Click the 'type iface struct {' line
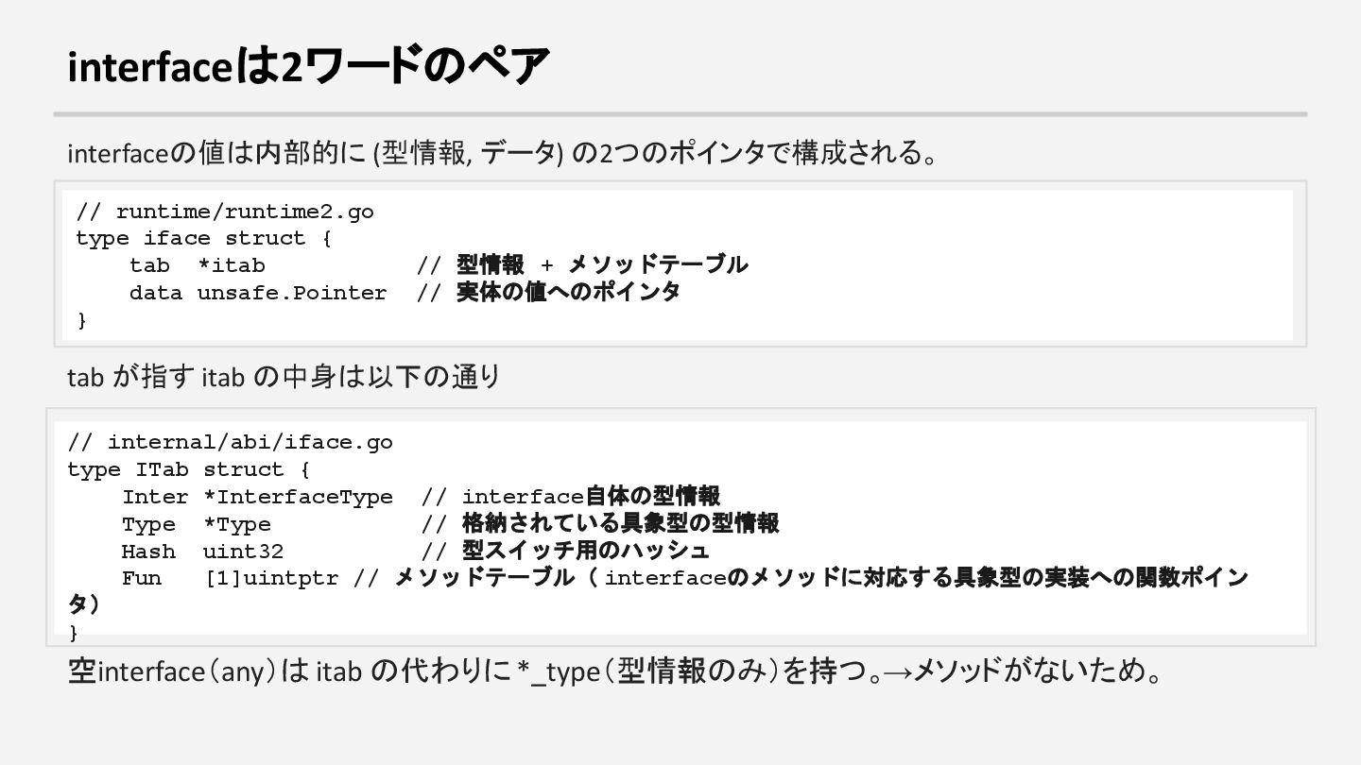Screen dimensions: 1361x765 [203, 238]
